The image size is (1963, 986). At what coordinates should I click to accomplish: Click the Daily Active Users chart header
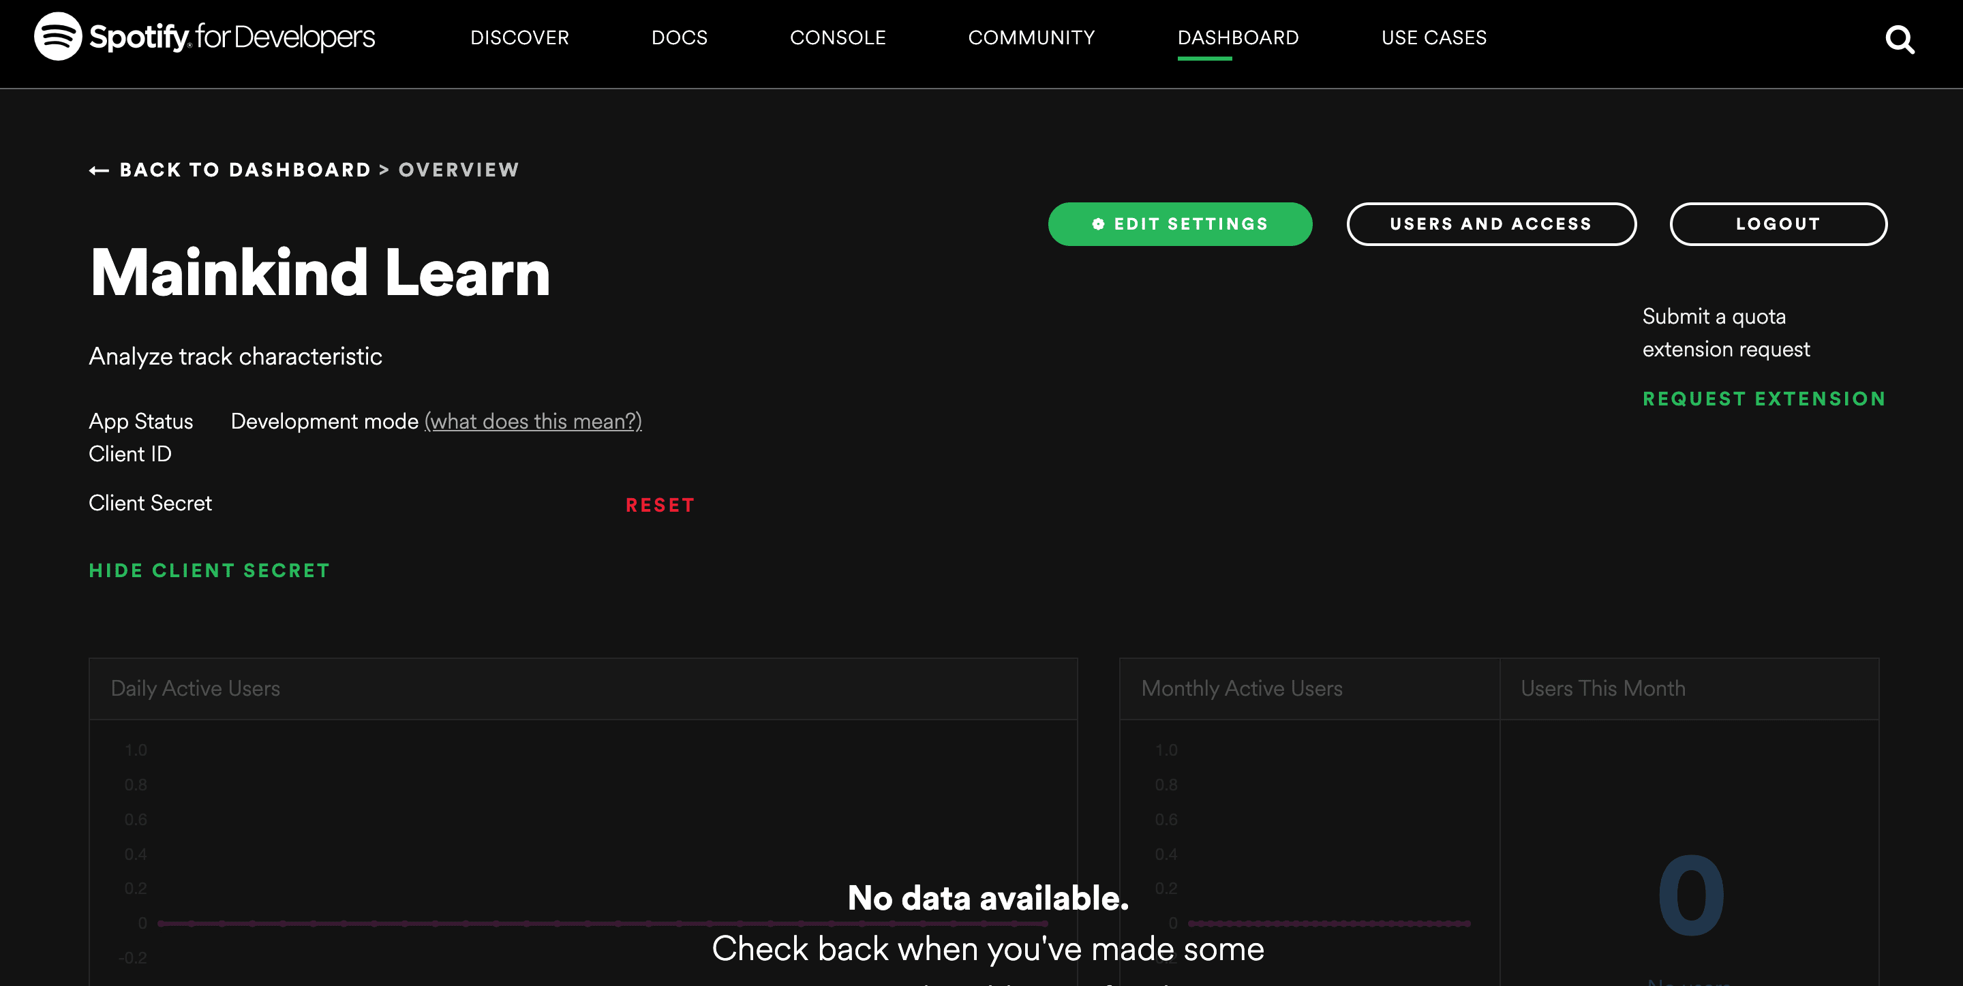583,689
